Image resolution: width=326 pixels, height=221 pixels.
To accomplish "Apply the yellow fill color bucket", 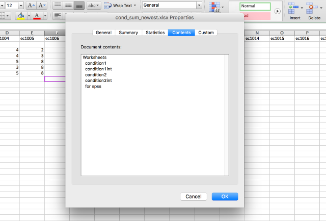I will click(21, 16).
